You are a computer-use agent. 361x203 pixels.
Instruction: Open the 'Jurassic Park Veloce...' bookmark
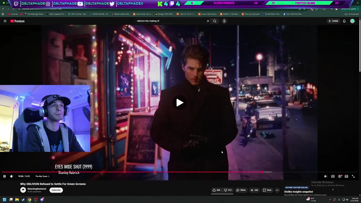coord(208,14)
